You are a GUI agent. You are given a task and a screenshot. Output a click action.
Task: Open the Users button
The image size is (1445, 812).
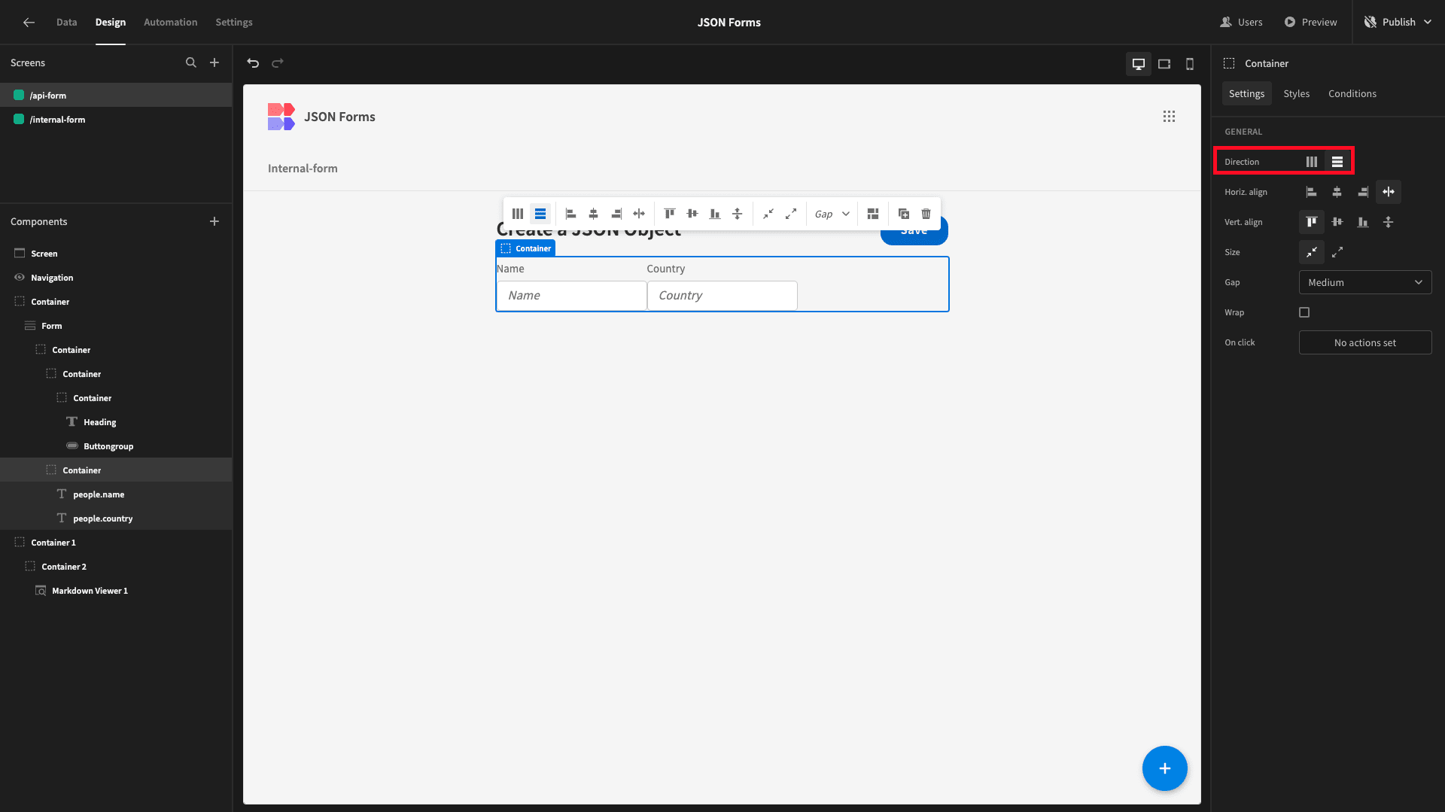pos(1241,22)
